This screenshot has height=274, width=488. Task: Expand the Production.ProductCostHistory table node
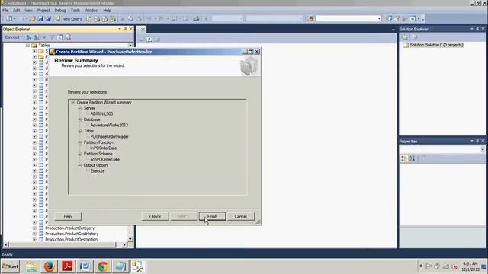[34, 234]
